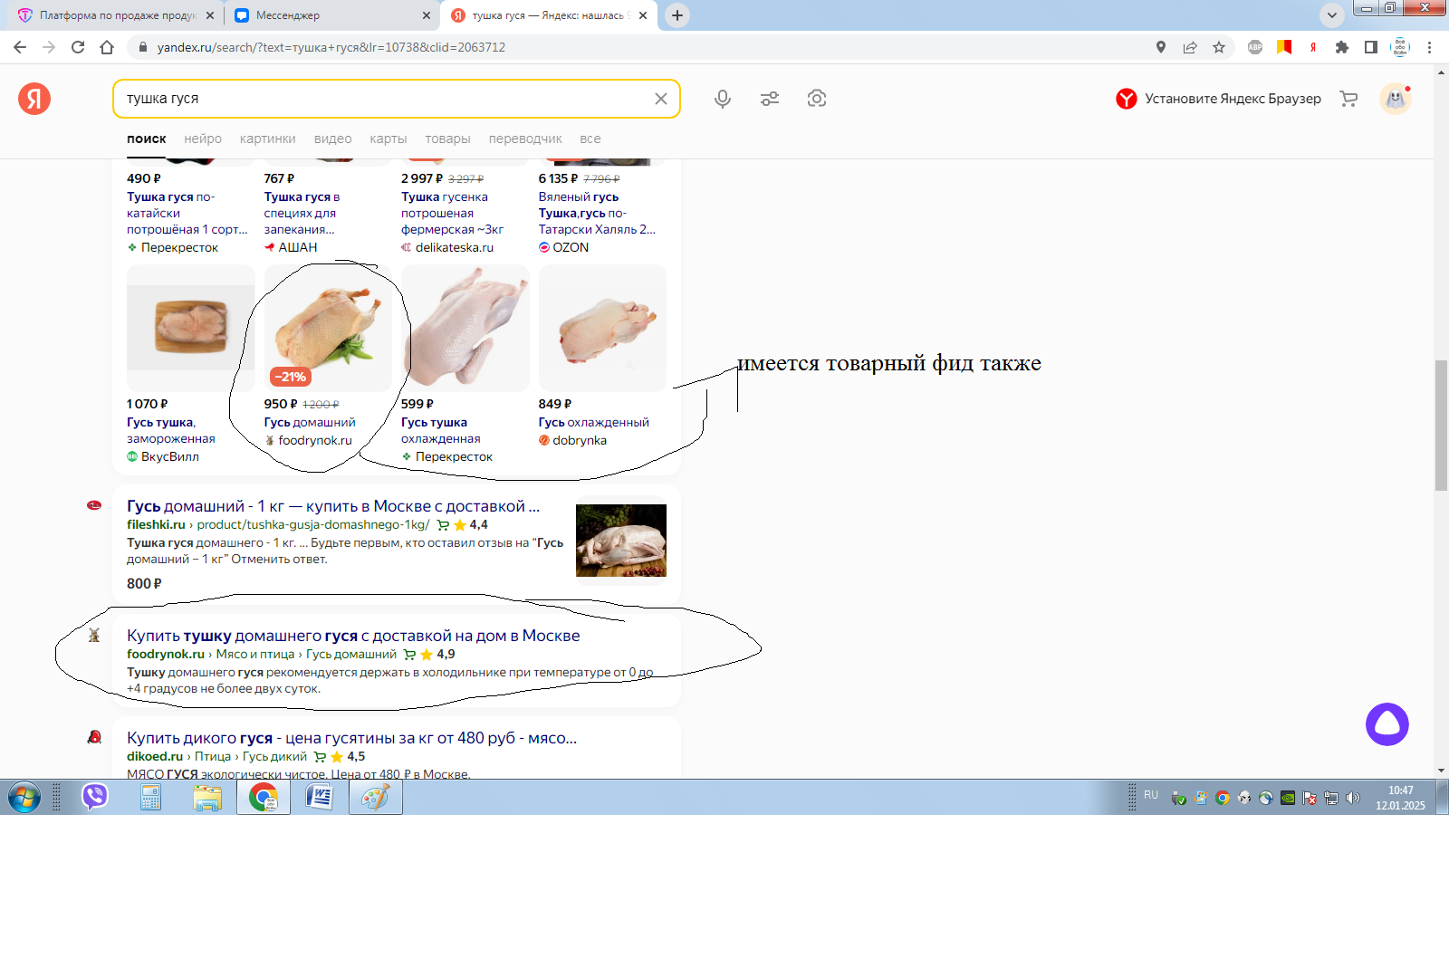Open the все services tab
The height and width of the screenshot is (958, 1449).
pos(590,139)
